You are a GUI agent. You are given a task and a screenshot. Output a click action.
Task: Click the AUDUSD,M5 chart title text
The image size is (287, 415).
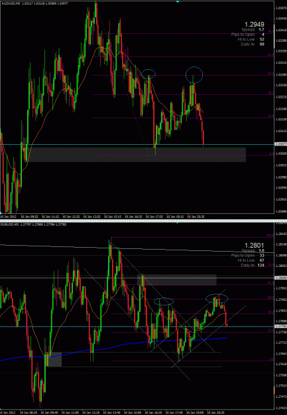[10, 3]
